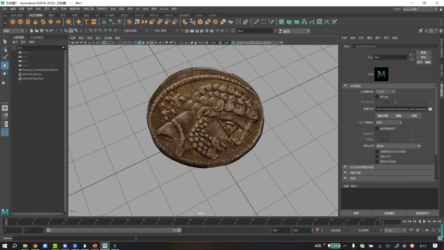Viewport: 444px width, 250px height.
Task: Click the edit image button
Action: pos(398,115)
